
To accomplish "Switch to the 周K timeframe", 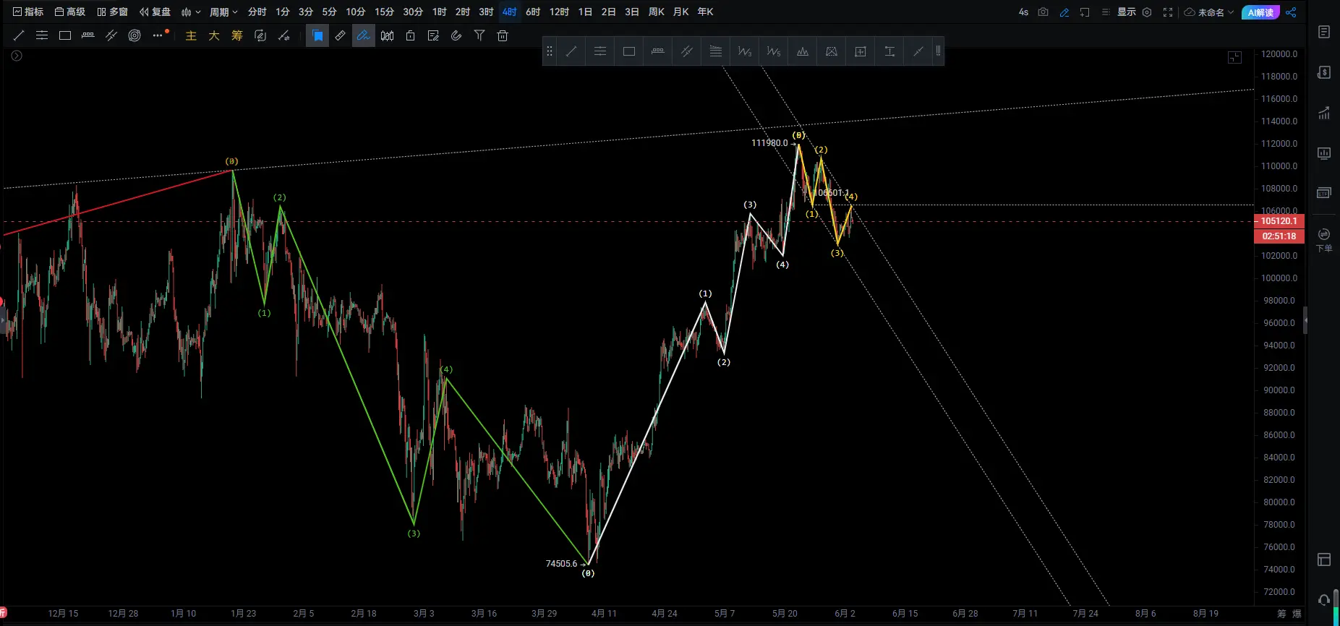I will tap(657, 12).
